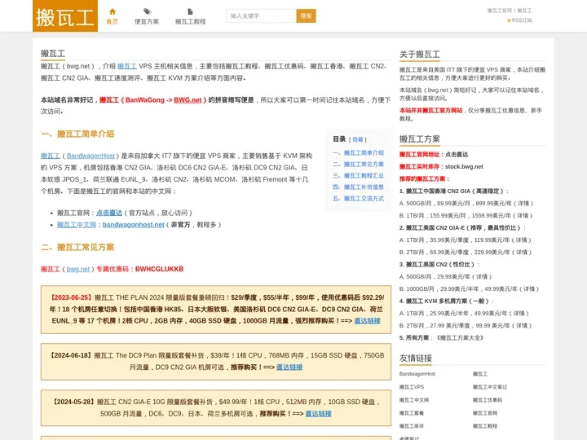Open 详情 for 1000GB/月 49.99美元/年 plan
This screenshot has width=587, height=440.
(x=529, y=288)
